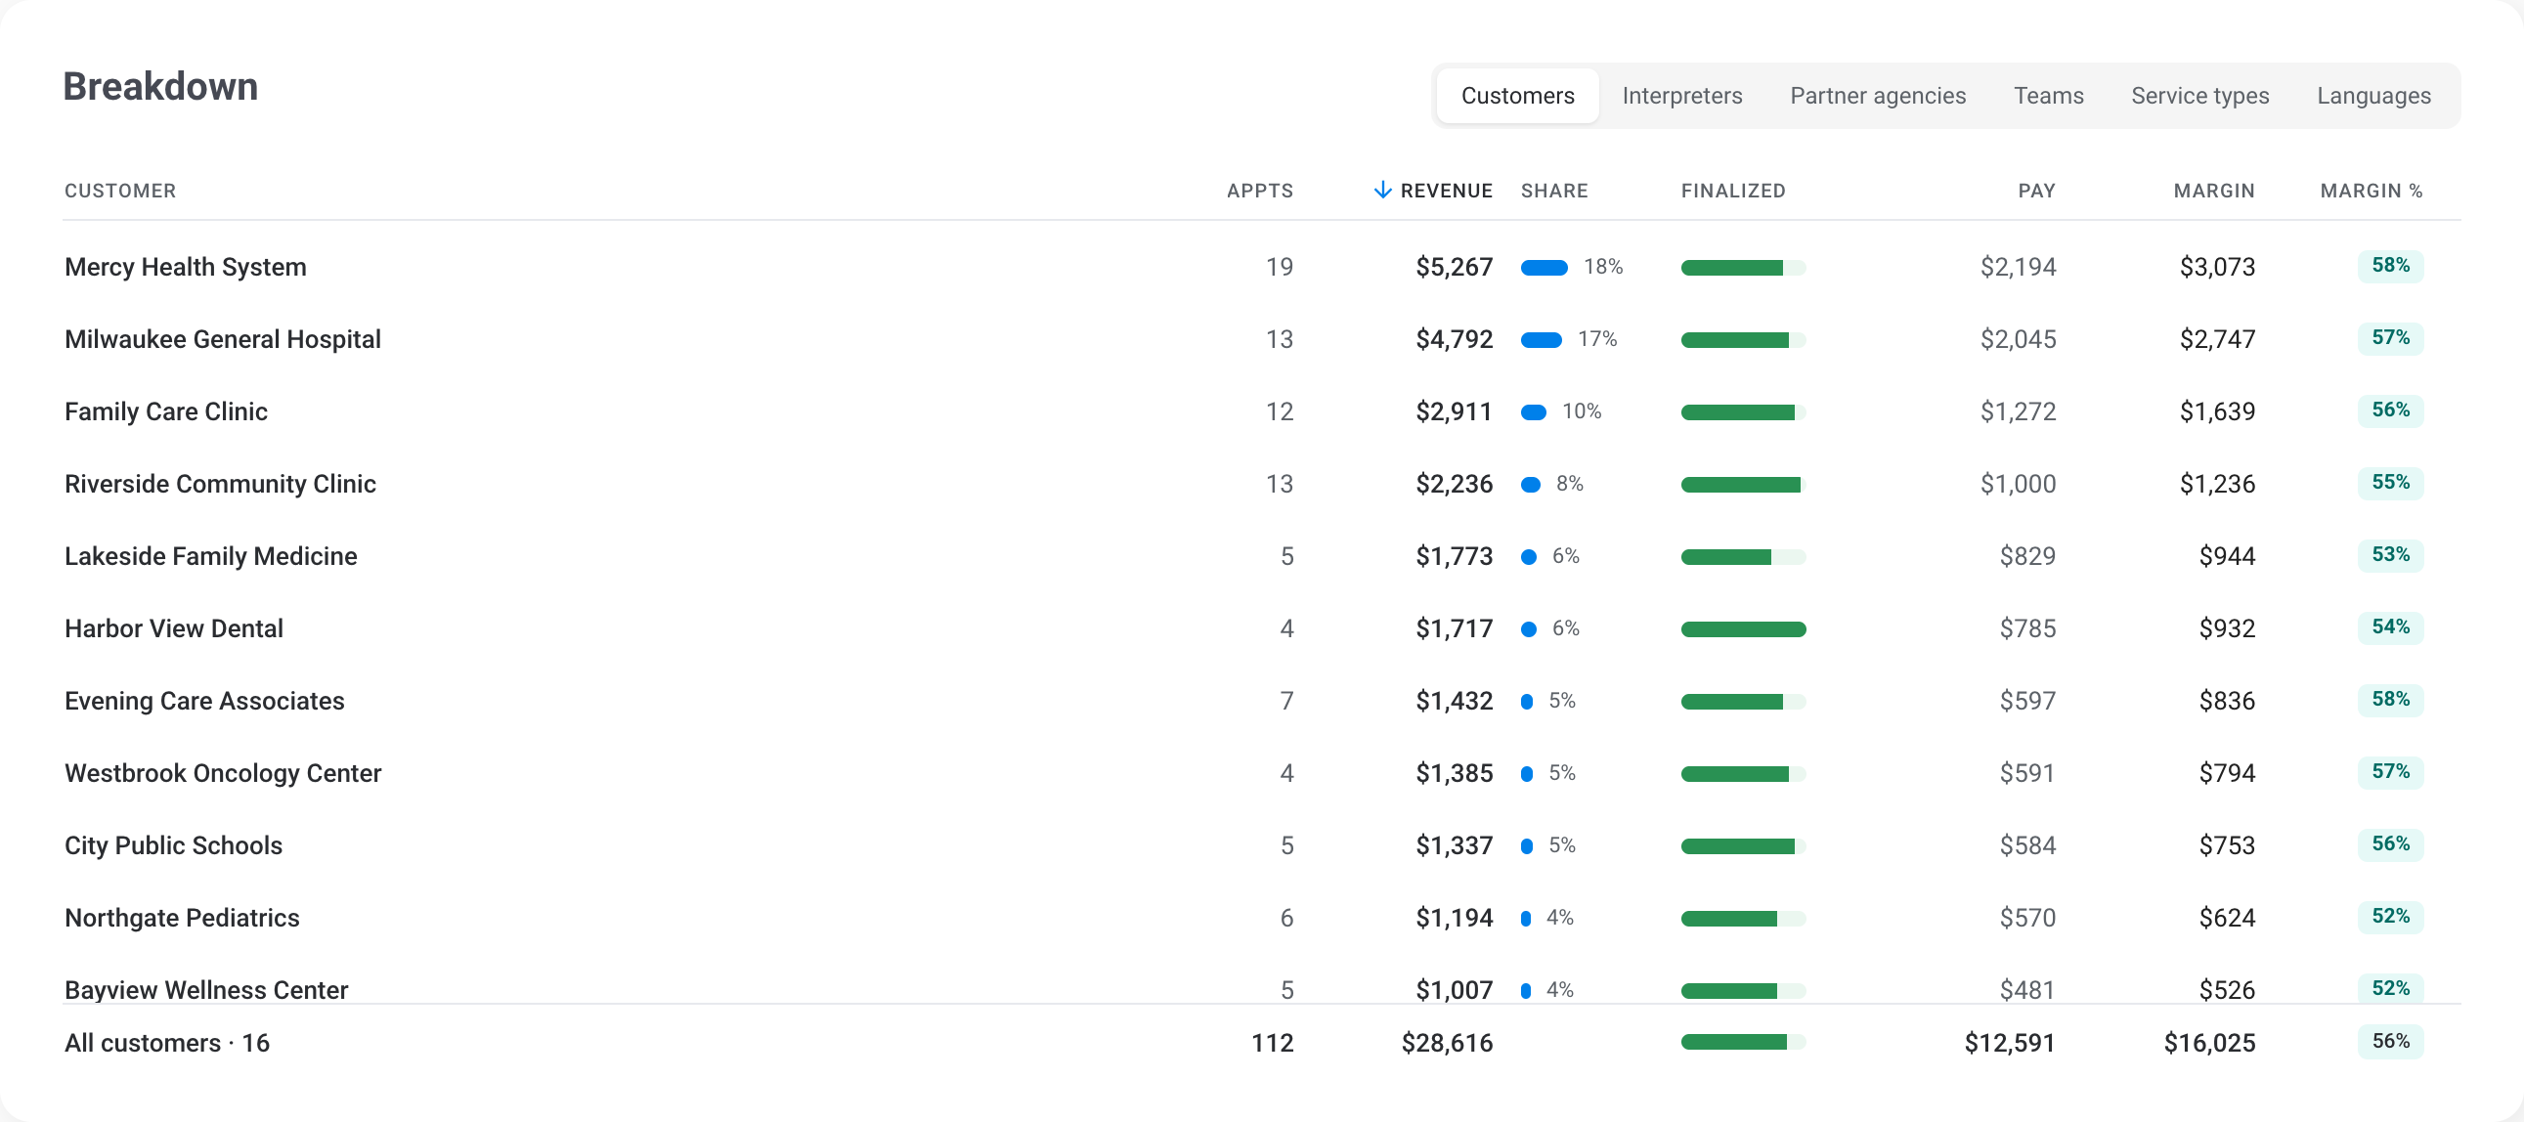Click the total 56% margin badge

coord(2390,1041)
